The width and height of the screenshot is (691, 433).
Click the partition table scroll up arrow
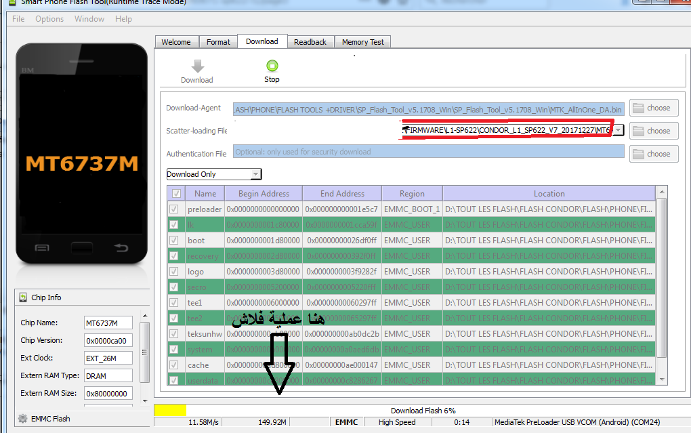coord(661,192)
